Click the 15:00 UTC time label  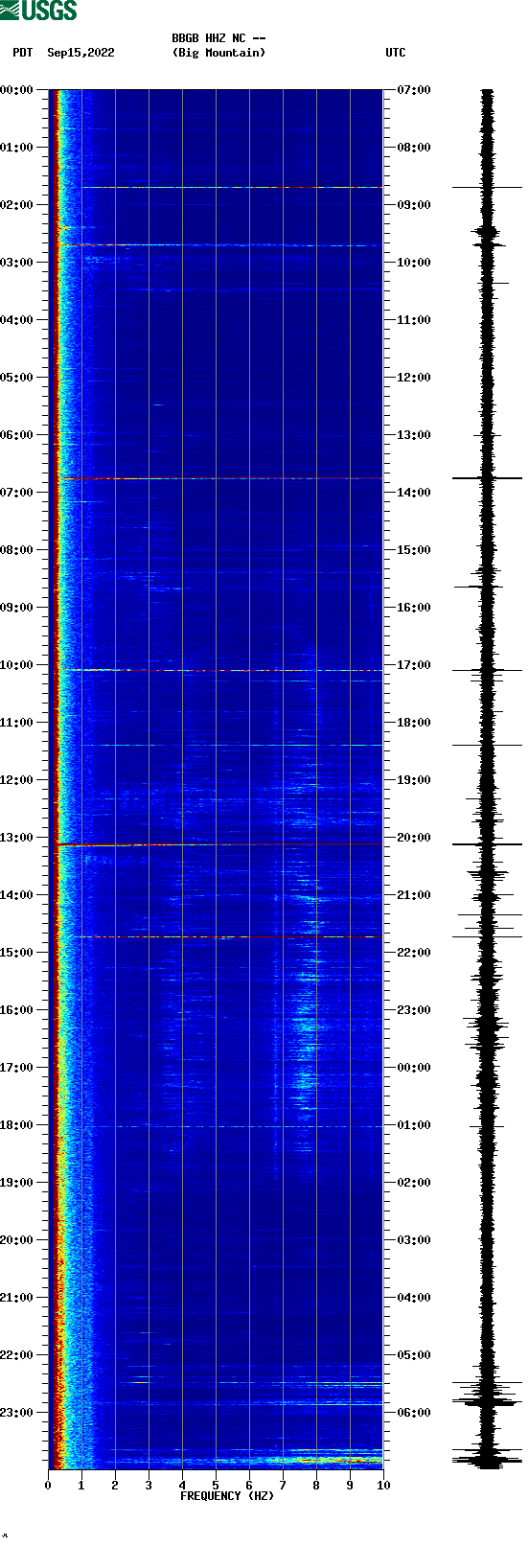coord(414,550)
